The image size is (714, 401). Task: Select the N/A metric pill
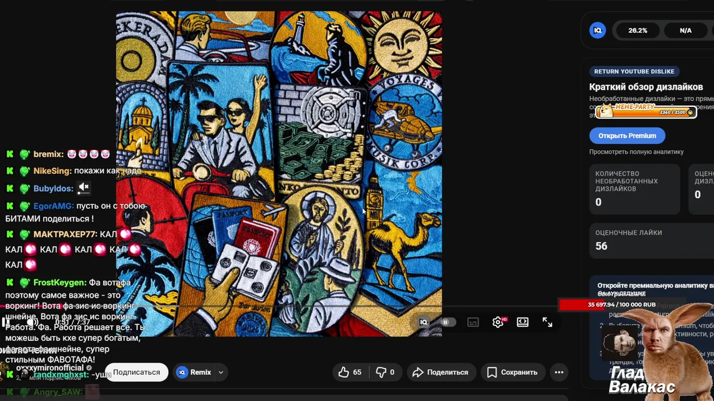pos(686,31)
